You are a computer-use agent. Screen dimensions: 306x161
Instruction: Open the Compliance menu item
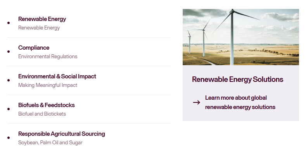(34, 48)
